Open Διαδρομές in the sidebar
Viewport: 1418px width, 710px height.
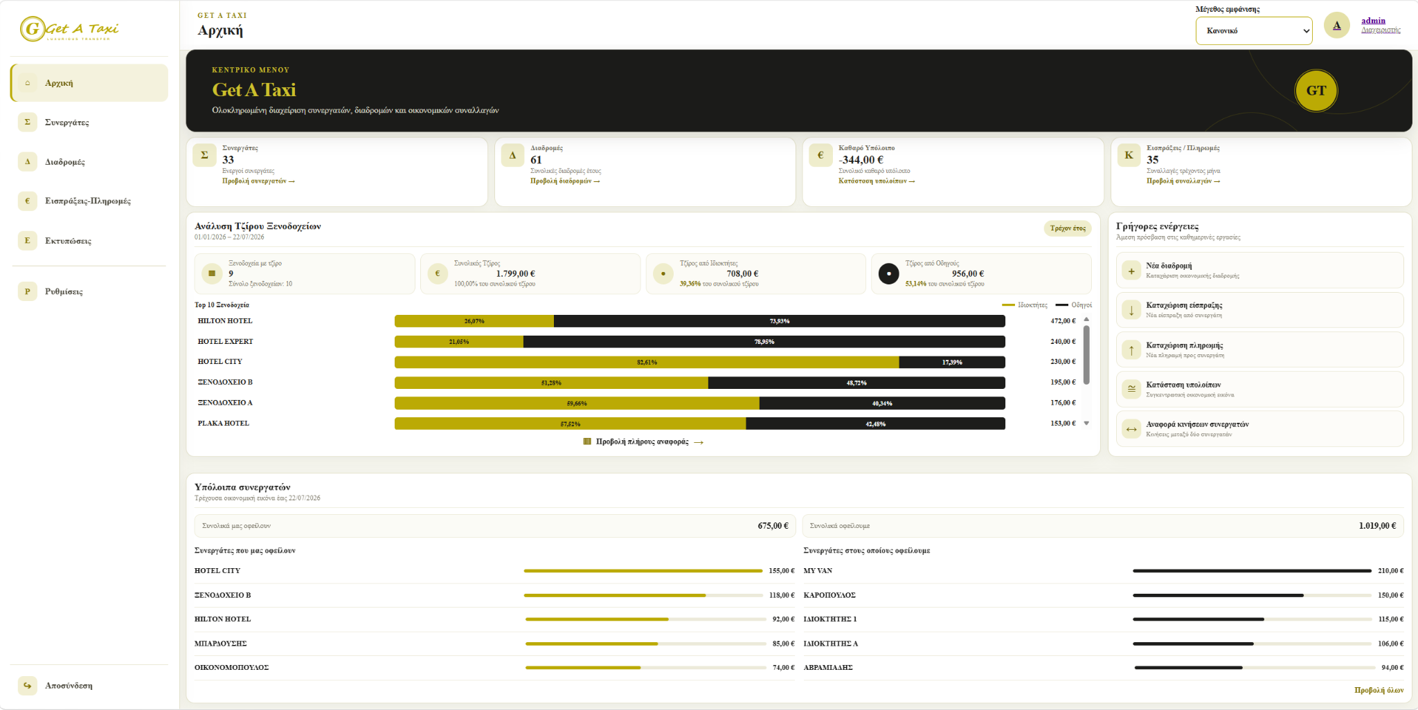[x=89, y=161]
